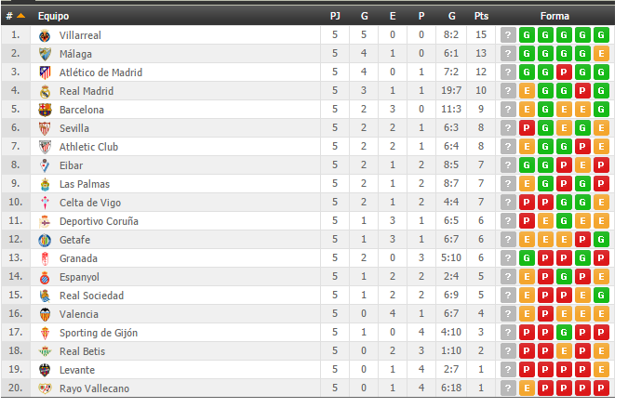
Task: Click the Getafe crest icon
Action: (45, 241)
